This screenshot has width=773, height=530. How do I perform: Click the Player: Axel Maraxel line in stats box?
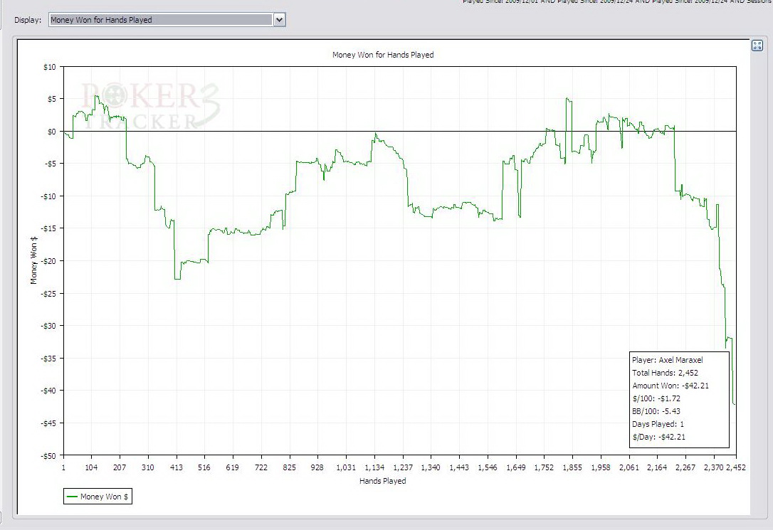point(668,360)
